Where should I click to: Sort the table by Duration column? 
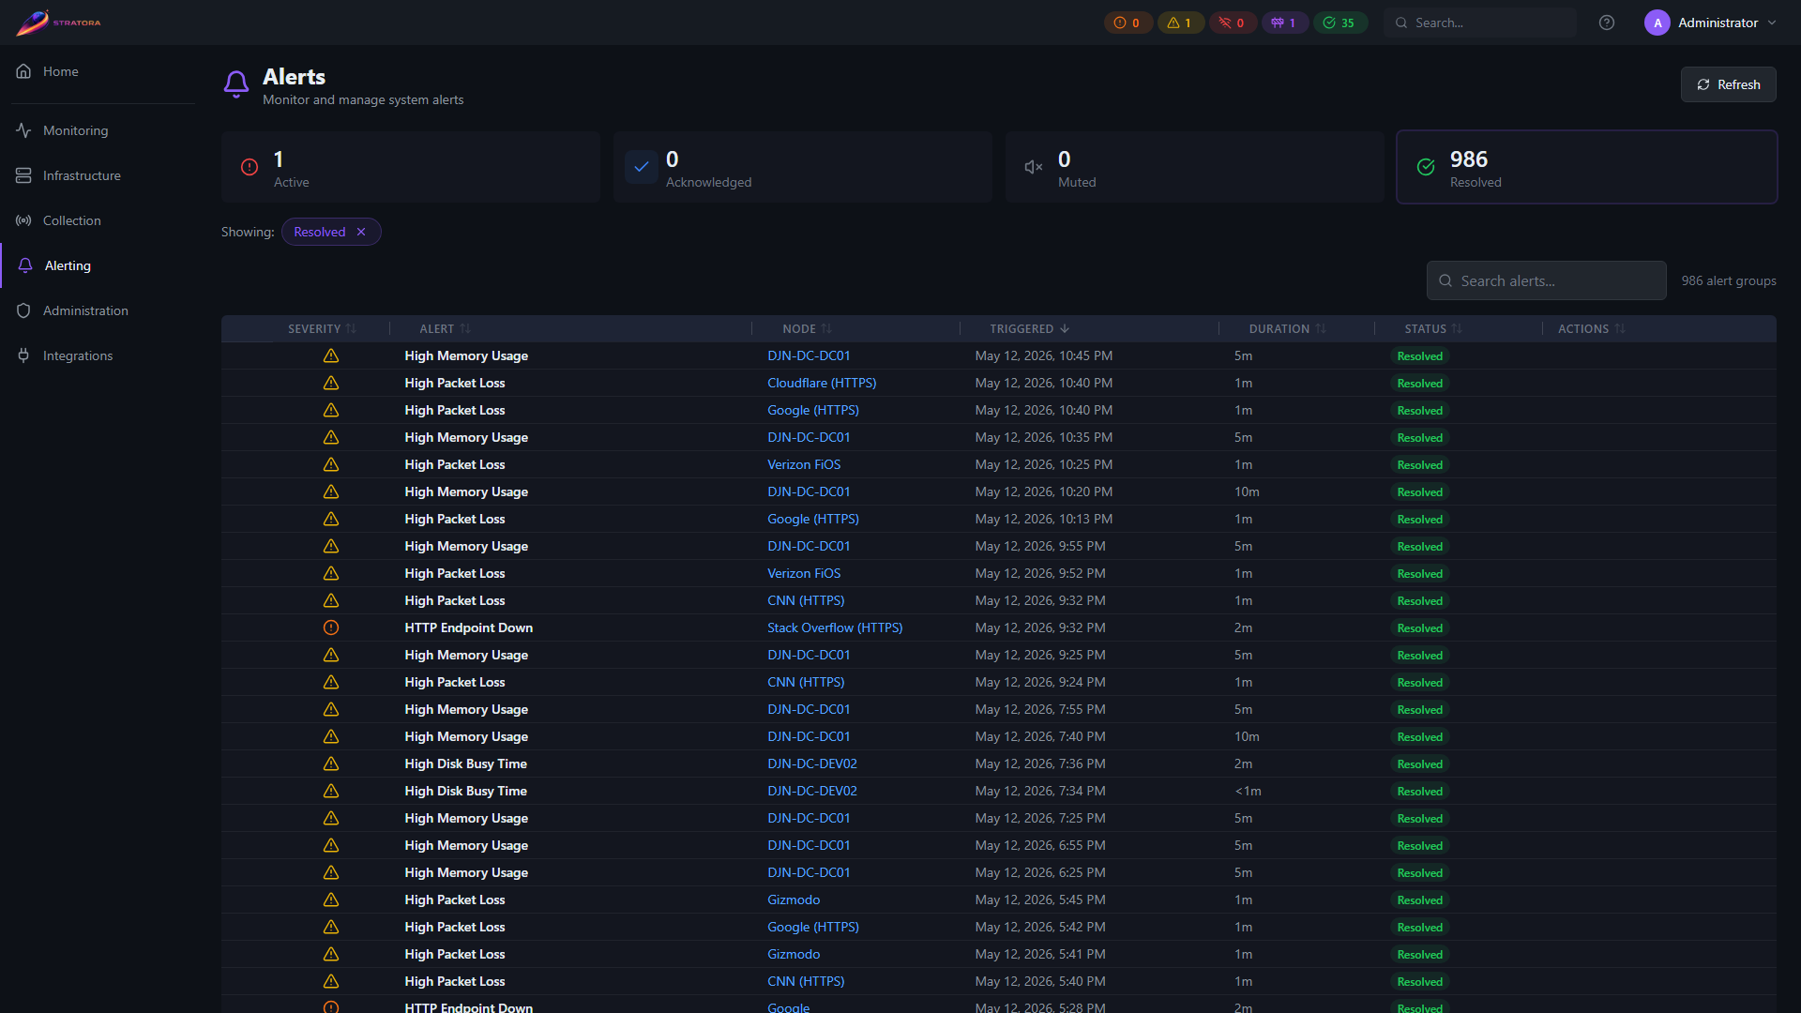coord(1287,328)
